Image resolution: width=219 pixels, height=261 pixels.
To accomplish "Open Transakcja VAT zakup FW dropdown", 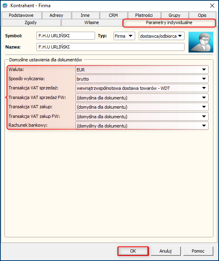I will click(x=142, y=117).
